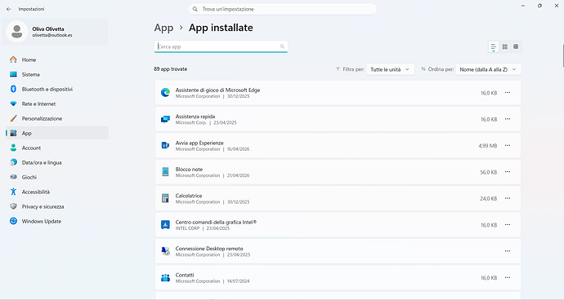
Task: Open more options for Calcolatrice
Action: pos(508,198)
